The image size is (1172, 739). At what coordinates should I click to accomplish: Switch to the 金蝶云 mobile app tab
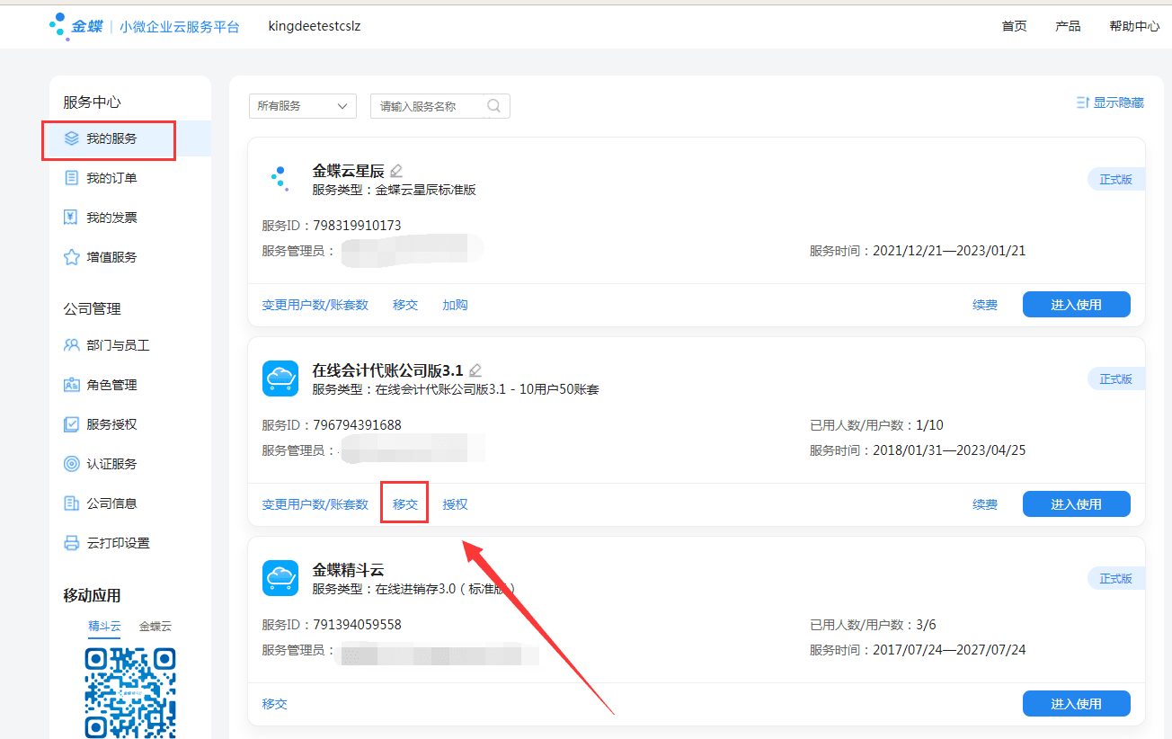pos(155,626)
